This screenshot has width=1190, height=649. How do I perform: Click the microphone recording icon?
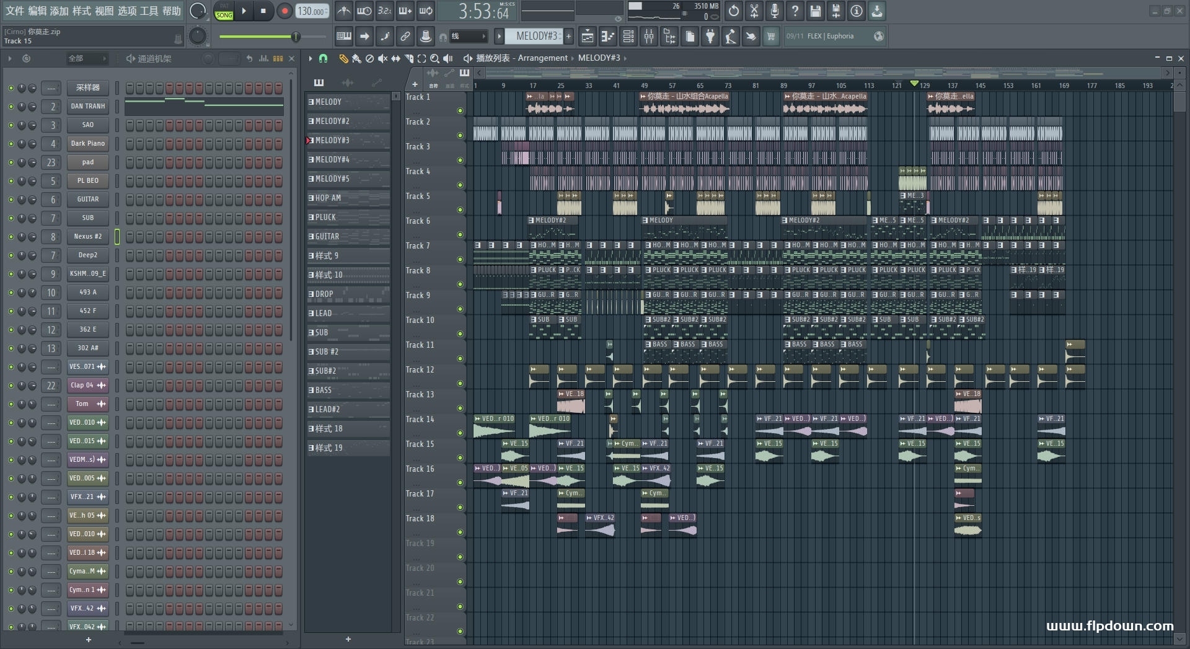774,11
